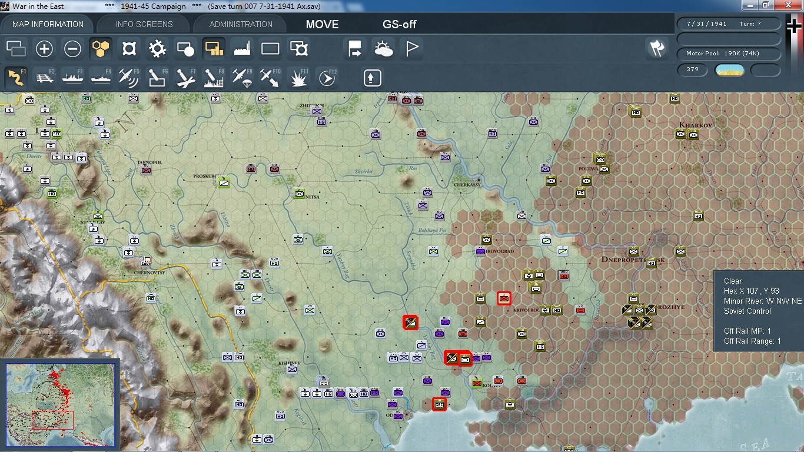Open the ADMINISTRATION tab
The image size is (804, 452).
click(x=241, y=24)
